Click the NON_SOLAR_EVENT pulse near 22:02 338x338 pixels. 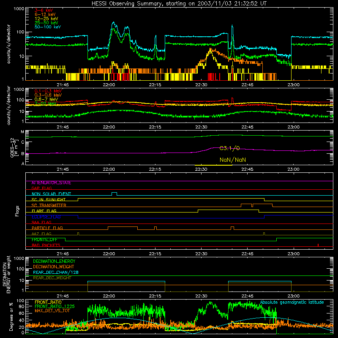pyautogui.click(x=114, y=194)
